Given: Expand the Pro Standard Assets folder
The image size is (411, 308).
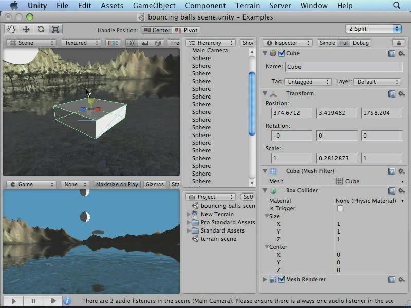Looking at the screenshot, I should pos(189,222).
